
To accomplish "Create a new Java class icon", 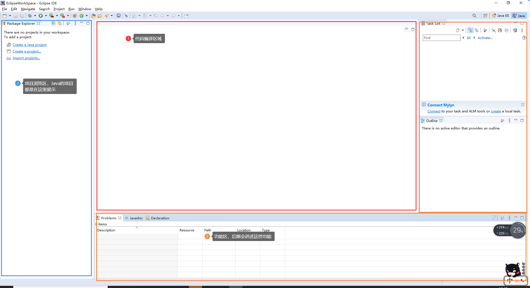I will pos(82,16).
